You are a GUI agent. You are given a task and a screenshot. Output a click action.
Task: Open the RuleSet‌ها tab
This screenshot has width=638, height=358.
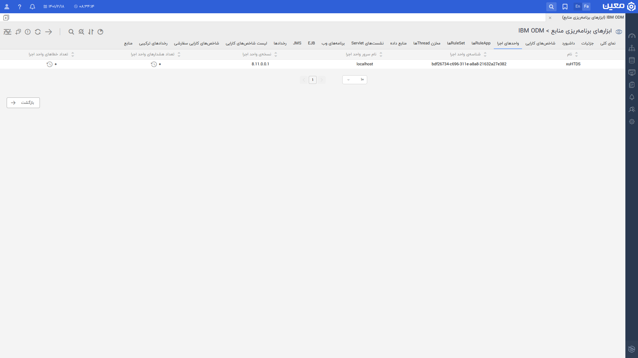[456, 43]
